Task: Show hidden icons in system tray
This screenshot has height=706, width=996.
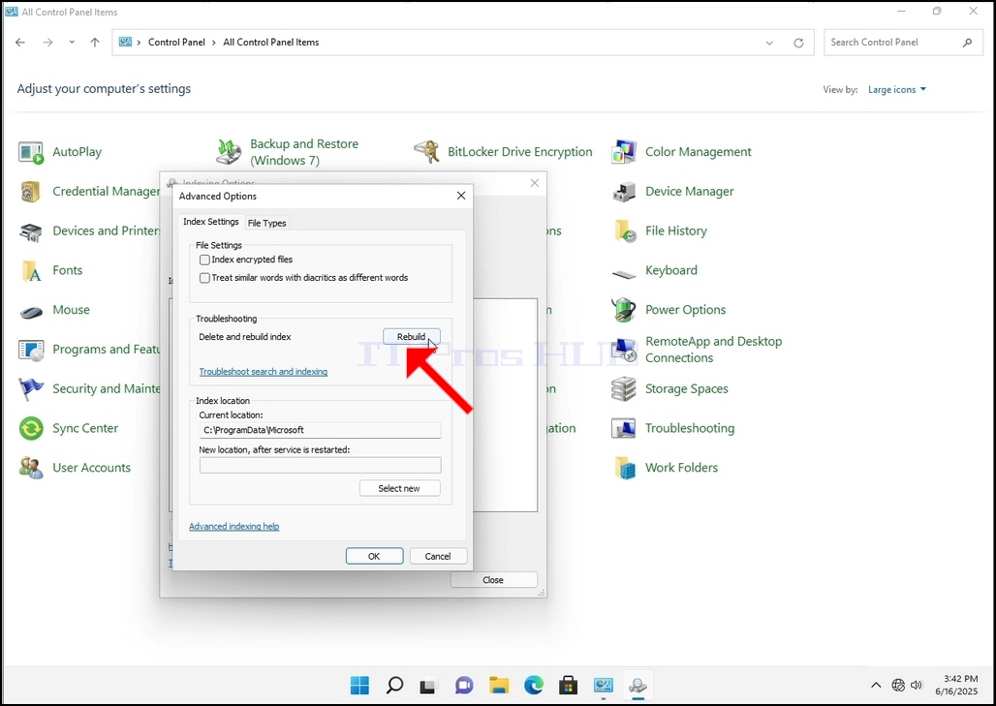Action: coord(876,685)
